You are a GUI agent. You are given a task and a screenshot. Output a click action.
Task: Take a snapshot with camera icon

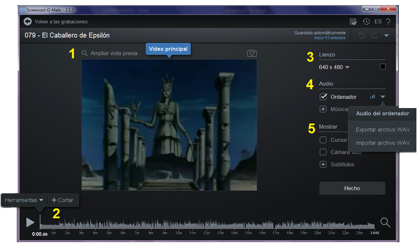click(x=252, y=53)
